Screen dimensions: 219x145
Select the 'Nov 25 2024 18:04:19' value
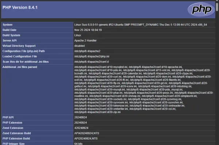[88, 30]
